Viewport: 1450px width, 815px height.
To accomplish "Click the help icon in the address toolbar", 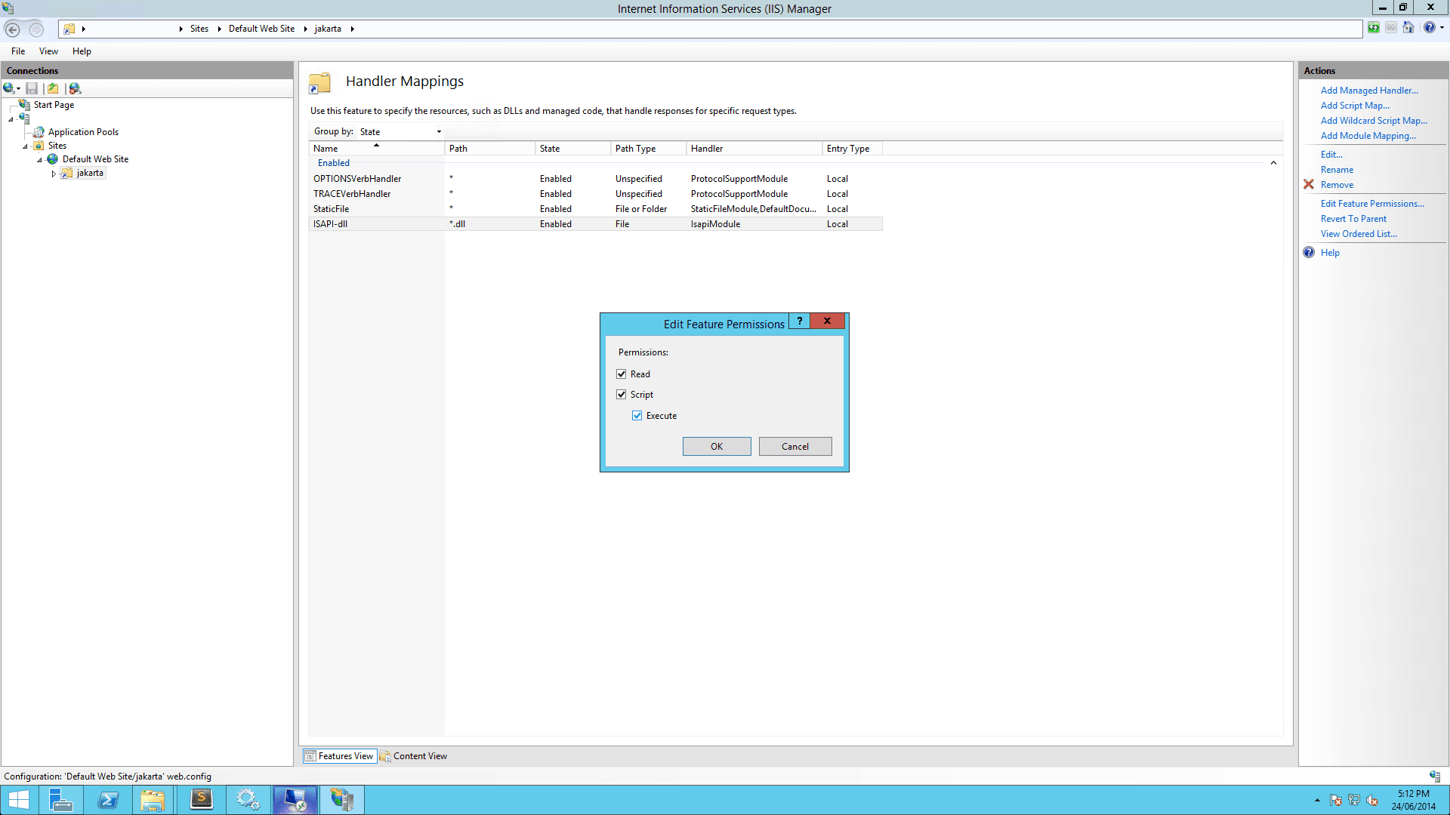I will coord(1429,28).
